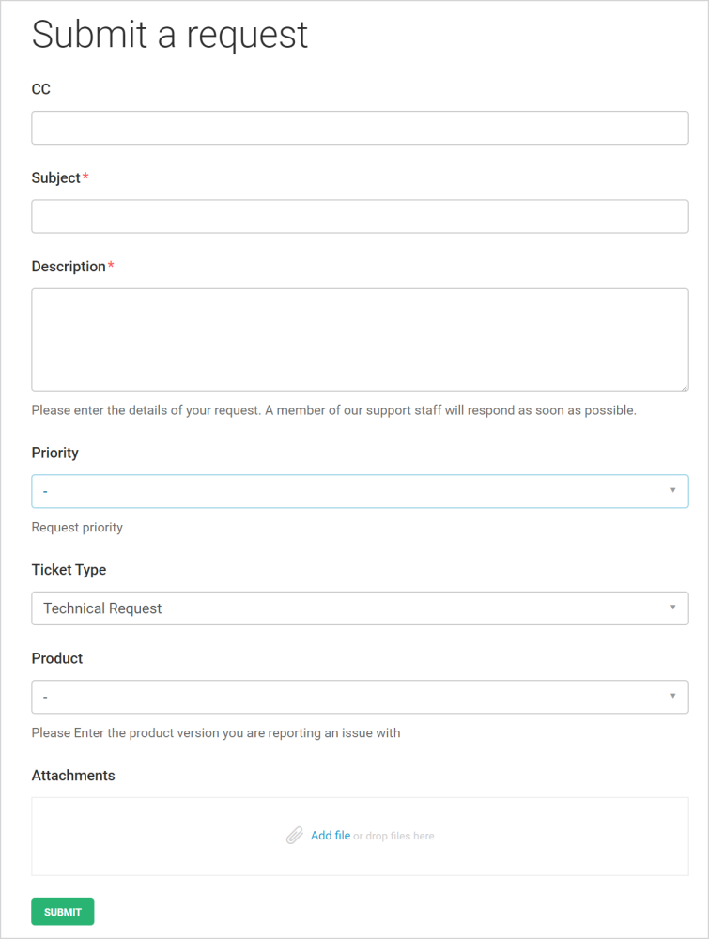Select the CC label

pos(40,89)
